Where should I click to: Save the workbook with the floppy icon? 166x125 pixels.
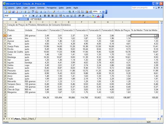click(x=13, y=12)
